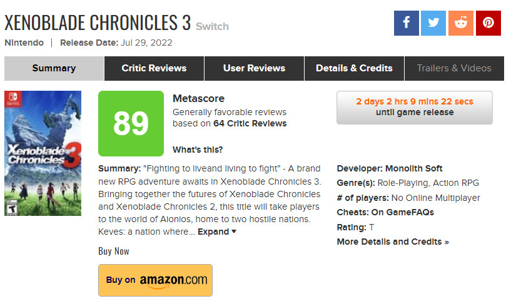Share this game on Reddit
This screenshot has height=306, width=516.
coord(461,23)
